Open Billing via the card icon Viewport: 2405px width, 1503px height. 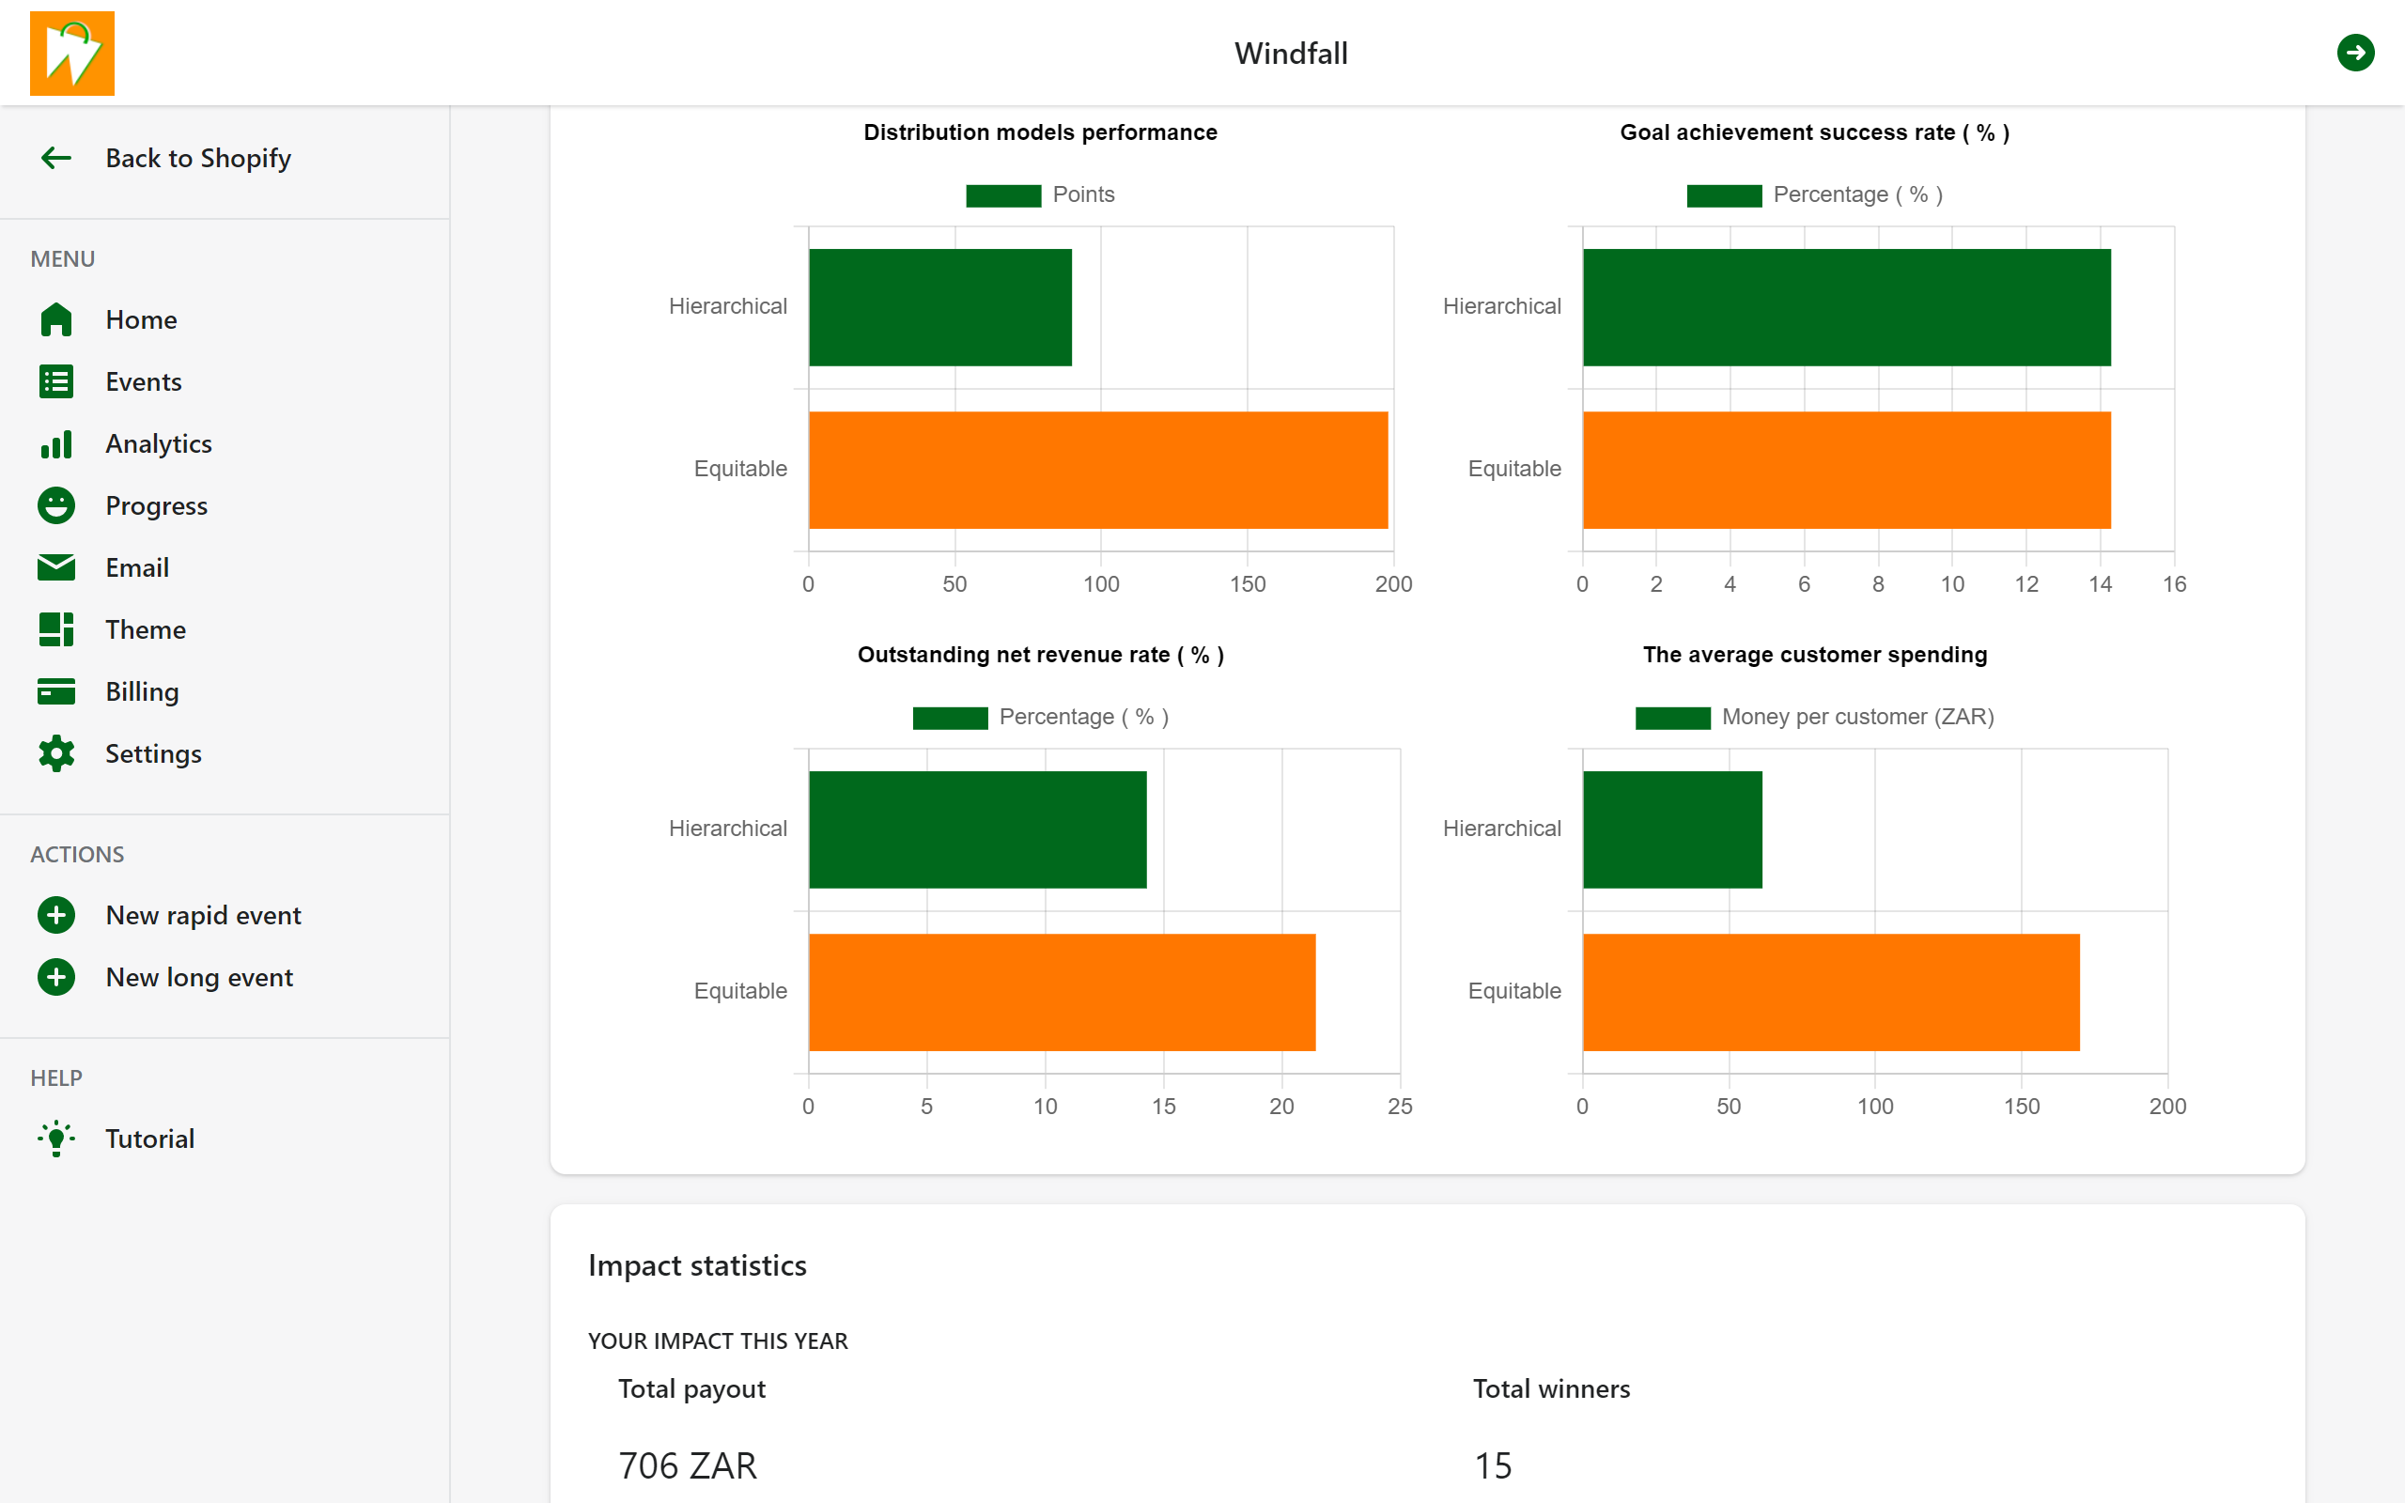tap(56, 690)
